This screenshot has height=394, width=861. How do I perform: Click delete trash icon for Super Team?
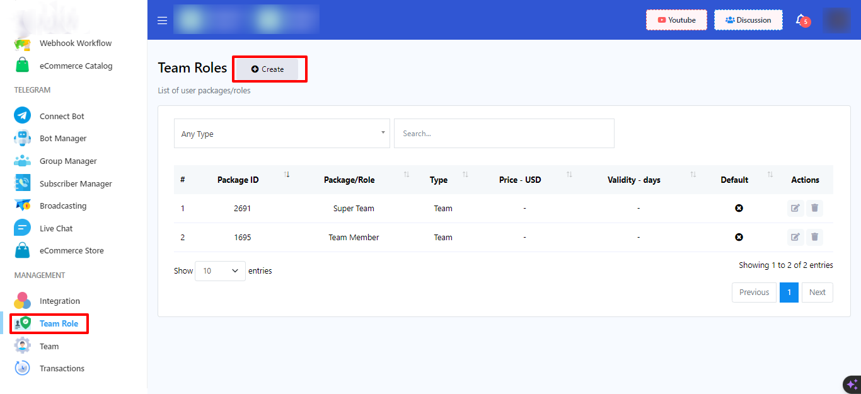coord(814,208)
